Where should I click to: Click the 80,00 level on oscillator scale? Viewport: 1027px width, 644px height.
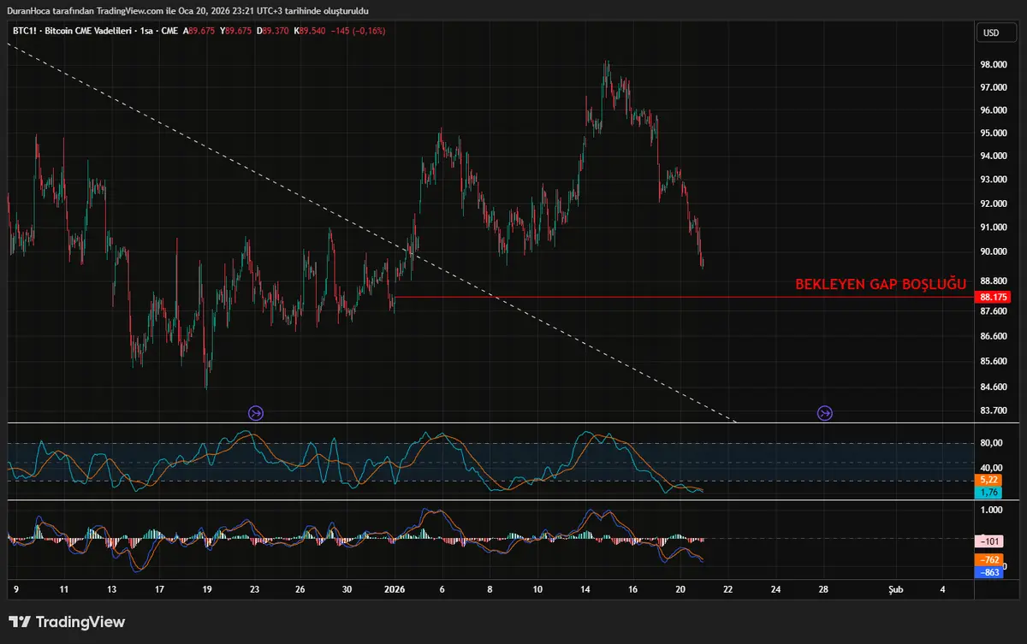[991, 443]
